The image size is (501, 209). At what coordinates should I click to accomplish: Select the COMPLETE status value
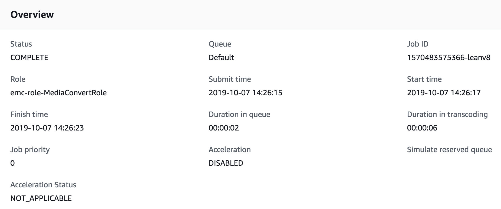(x=29, y=57)
